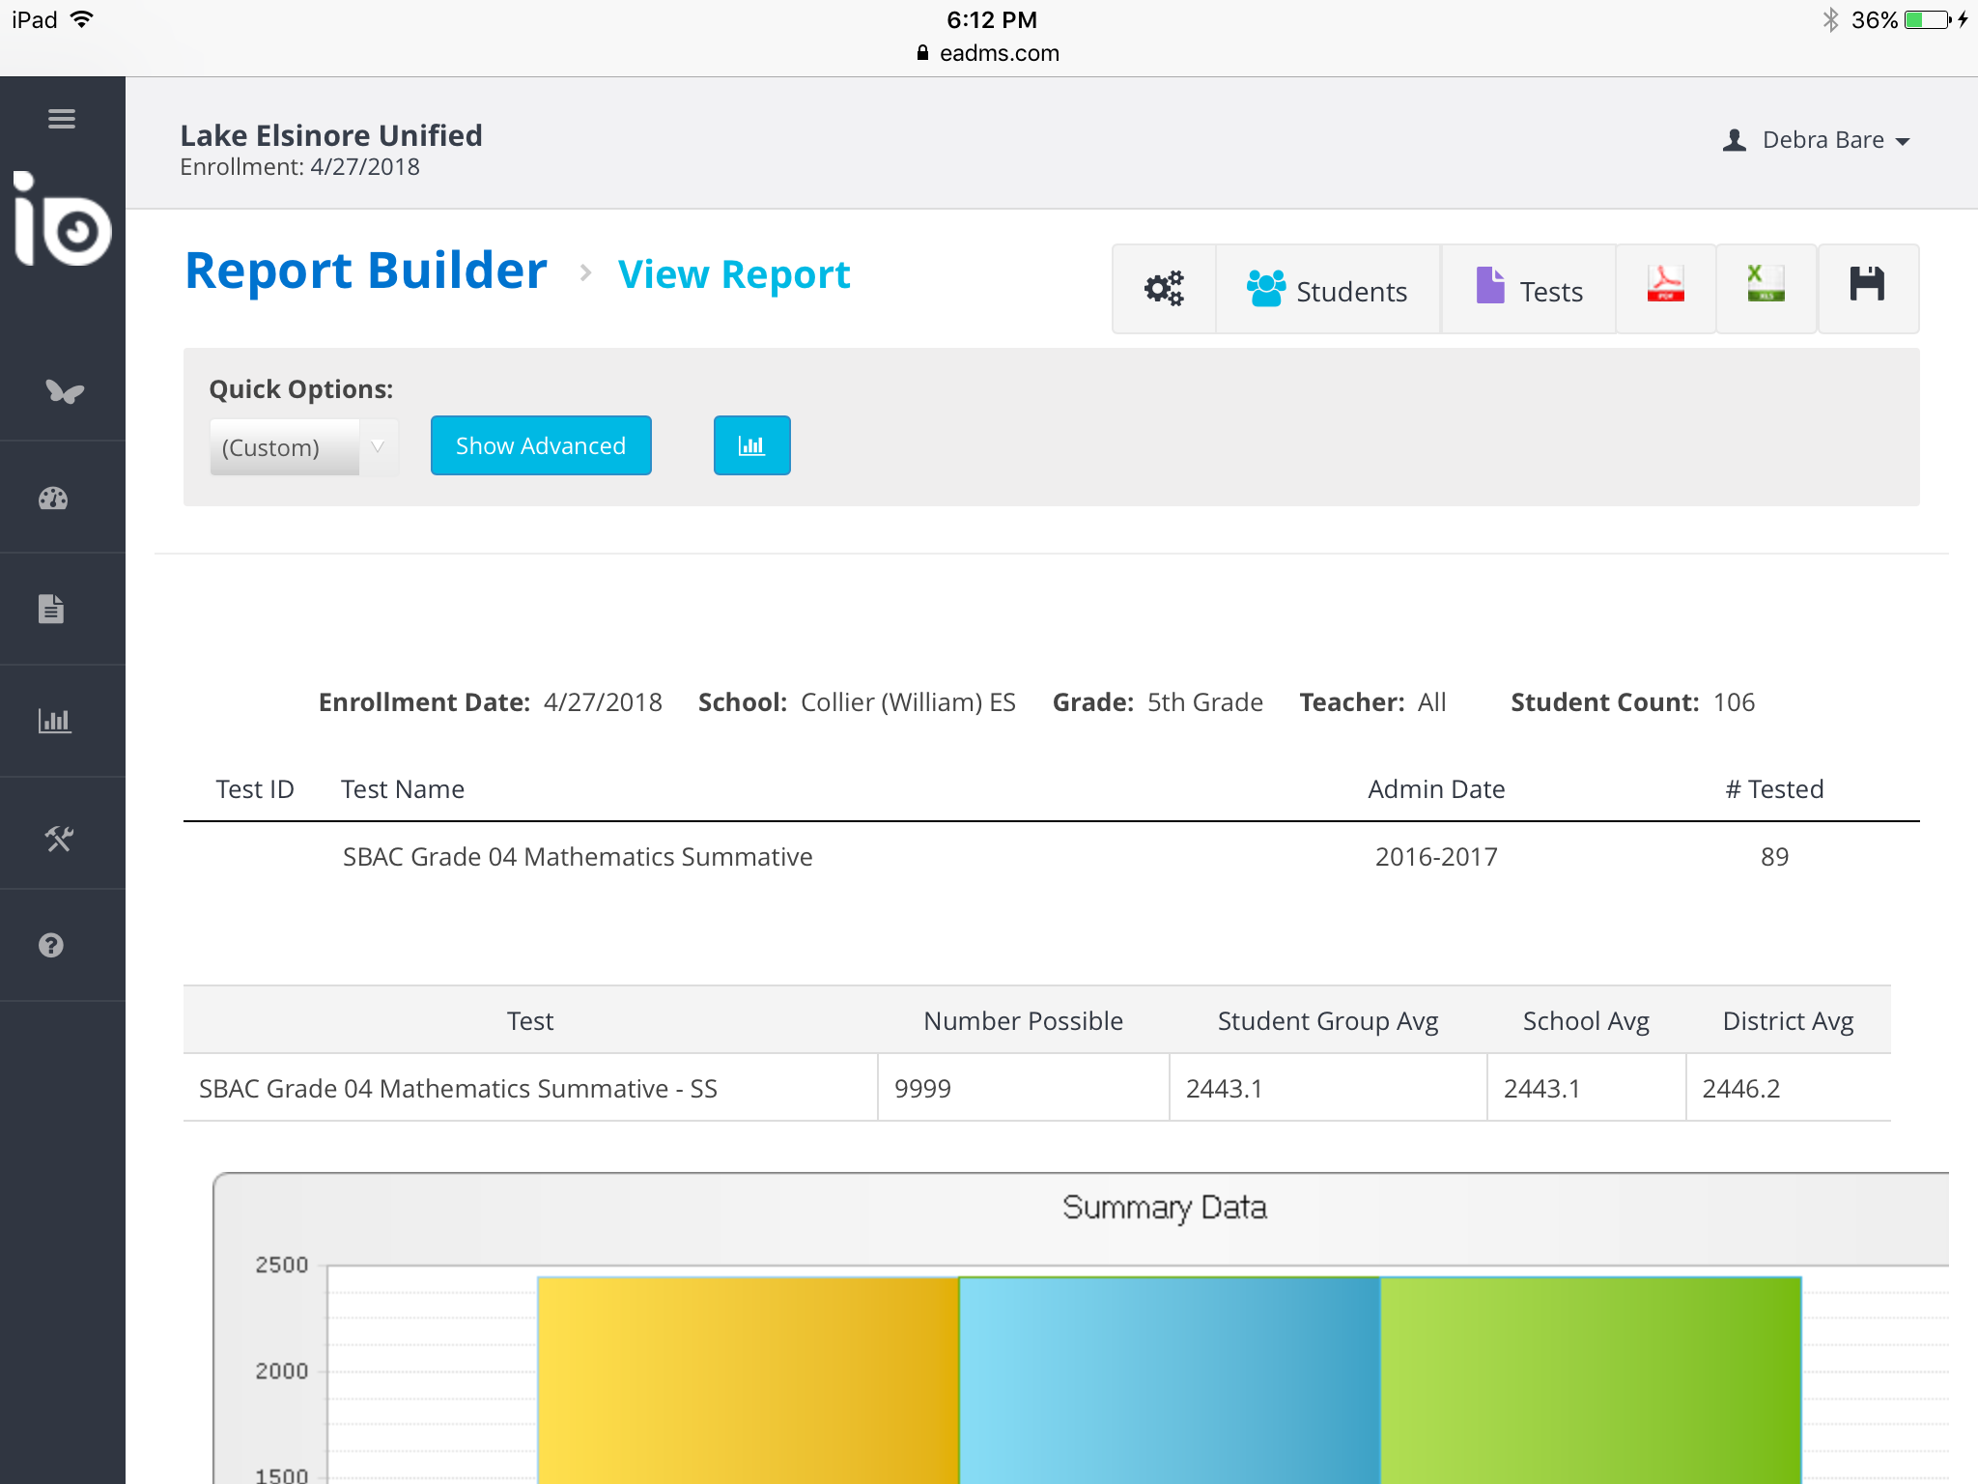Click the eadms.com address bar
The image size is (1978, 1484).
(989, 53)
